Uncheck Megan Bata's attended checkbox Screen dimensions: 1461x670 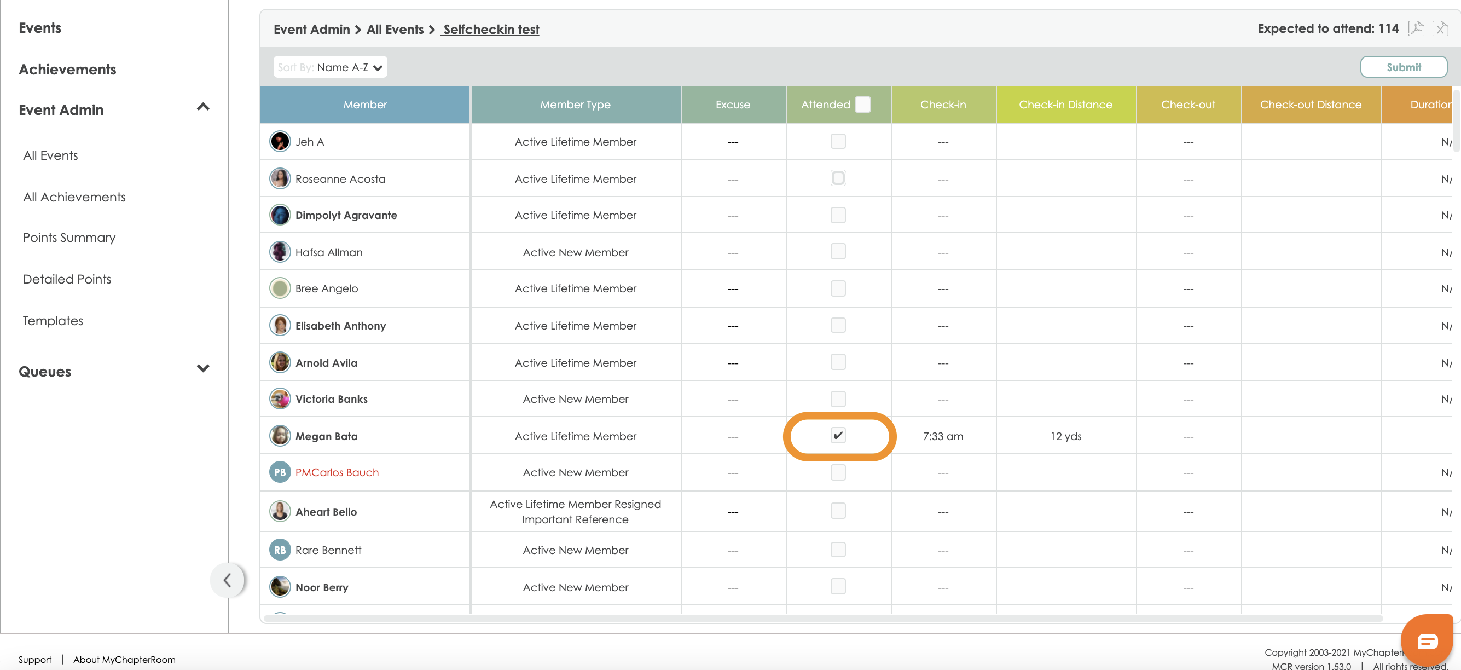coord(838,435)
